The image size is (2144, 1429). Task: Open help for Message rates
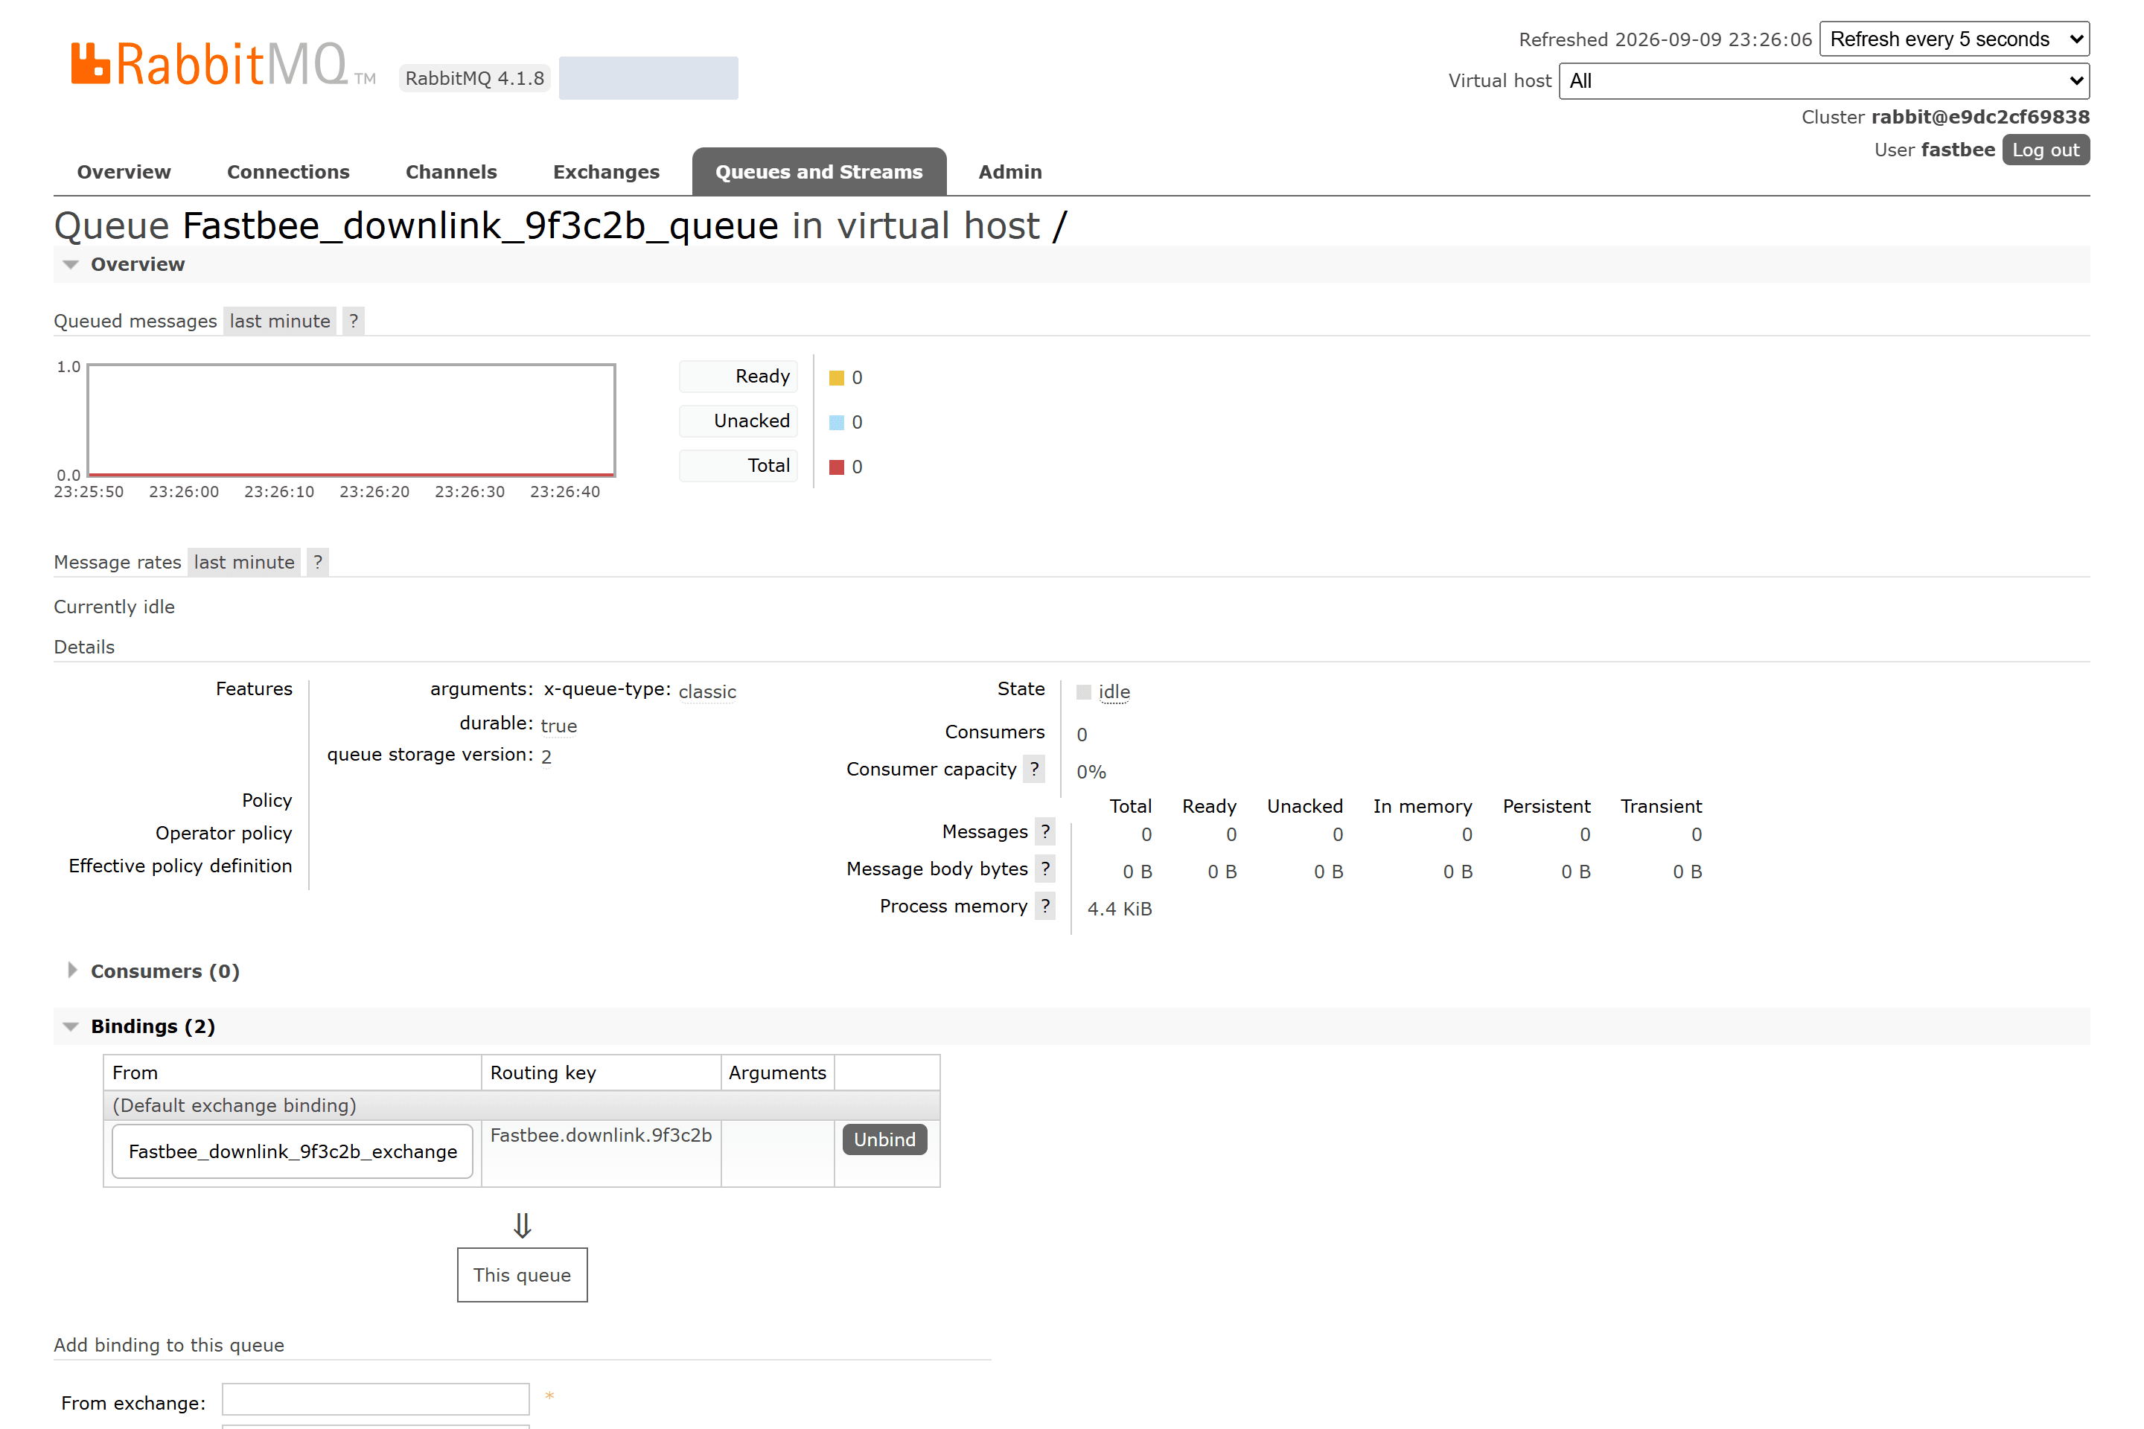(318, 563)
